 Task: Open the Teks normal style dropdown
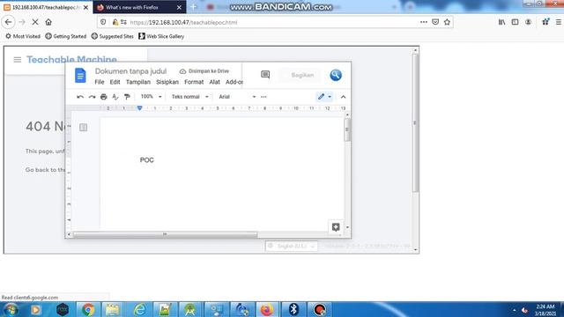(x=190, y=97)
